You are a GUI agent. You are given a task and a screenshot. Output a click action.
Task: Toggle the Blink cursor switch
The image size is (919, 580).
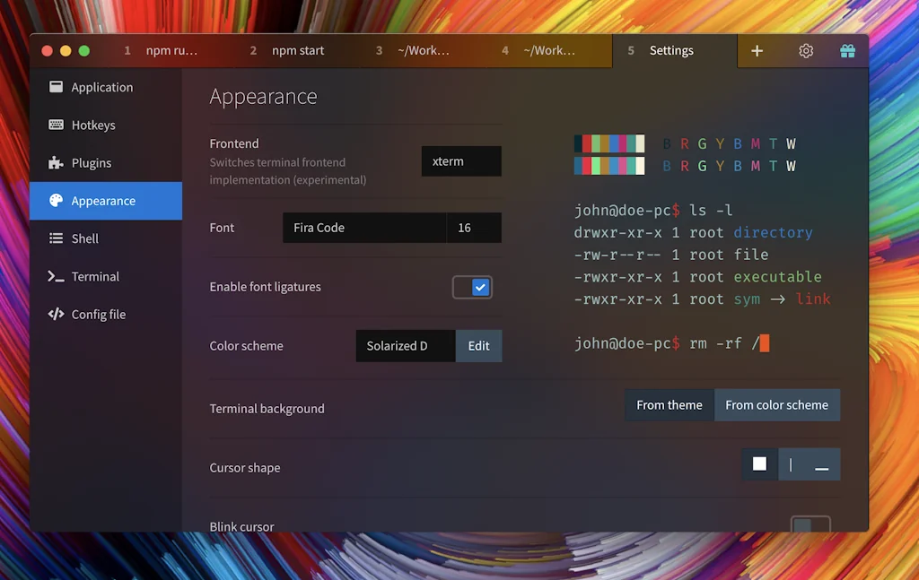point(810,525)
